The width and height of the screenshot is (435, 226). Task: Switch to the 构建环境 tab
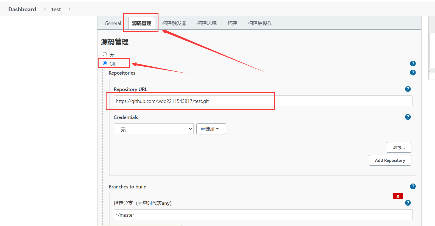point(207,23)
